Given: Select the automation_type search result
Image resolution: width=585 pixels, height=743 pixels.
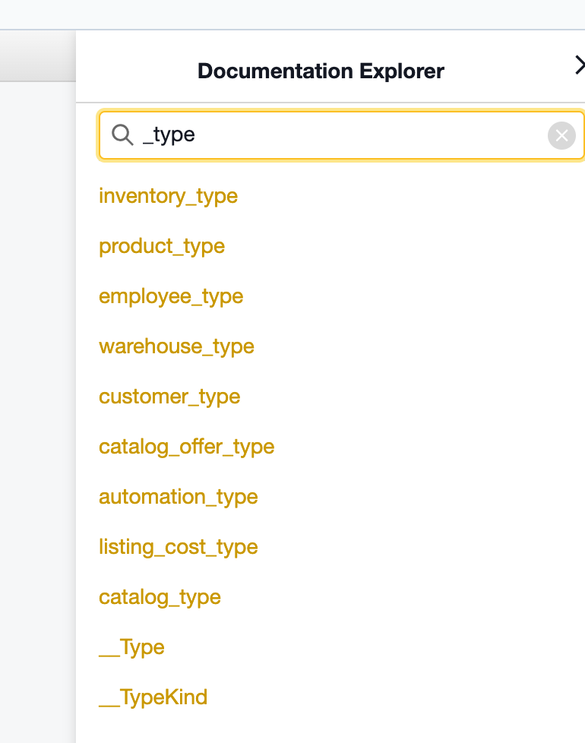Looking at the screenshot, I should point(178,497).
